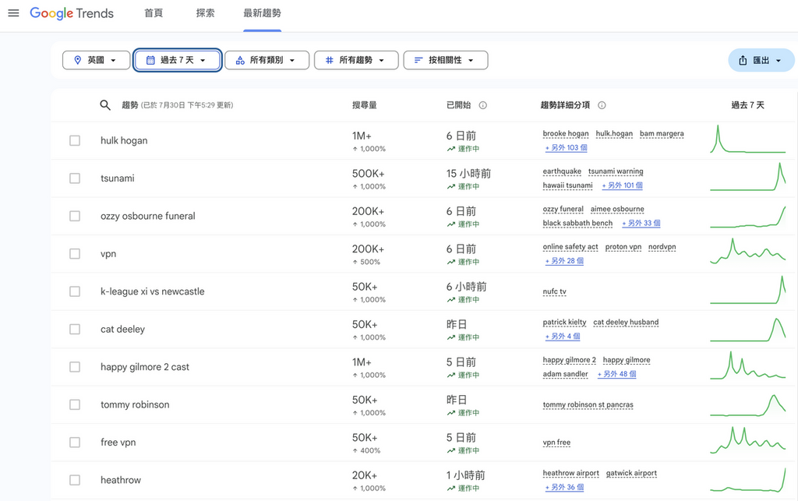Tick the checkbox for hulk hogan
The width and height of the screenshot is (798, 501).
pyautogui.click(x=75, y=140)
